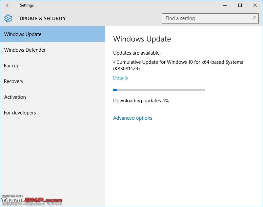This screenshot has width=263, height=207.
Task: Click the 'Downloading updates 4%' status text
Action: point(141,101)
